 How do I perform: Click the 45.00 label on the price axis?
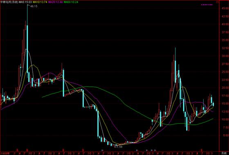coord(225,9)
